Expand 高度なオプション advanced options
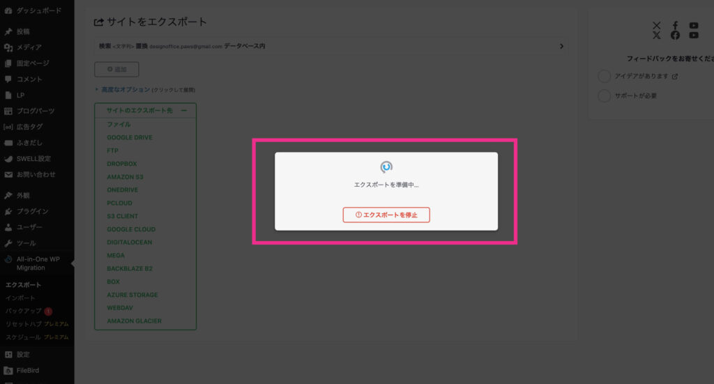This screenshot has width=714, height=384. click(x=126, y=90)
